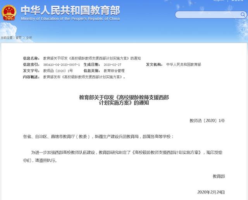Open the 公开 breadcrumb link
Screen dimensions: 248x200
29,38
